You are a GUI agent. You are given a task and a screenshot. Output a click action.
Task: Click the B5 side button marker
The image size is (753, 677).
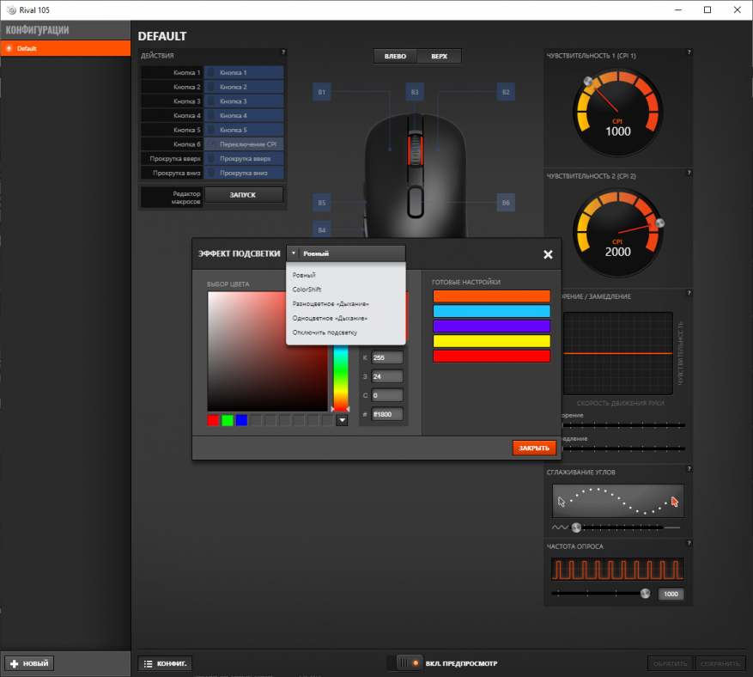click(x=322, y=203)
